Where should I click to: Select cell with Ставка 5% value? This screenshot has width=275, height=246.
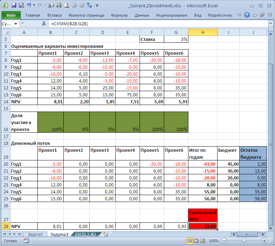pyautogui.click(x=176, y=39)
